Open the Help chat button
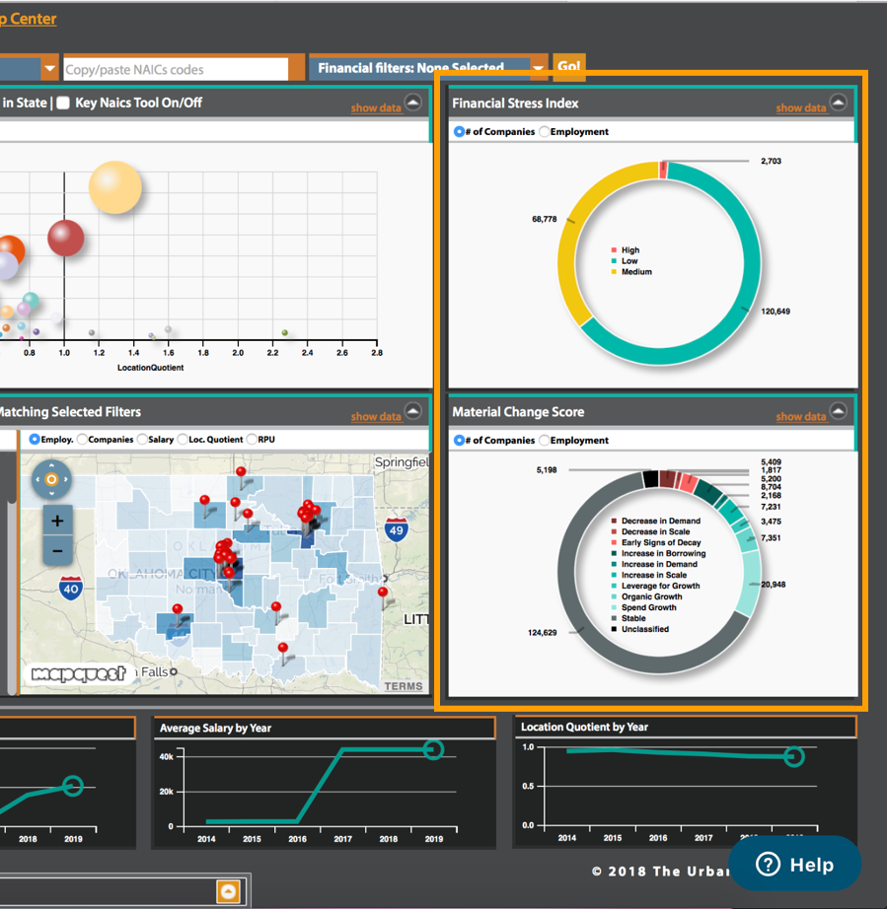The image size is (887, 909). click(x=794, y=865)
